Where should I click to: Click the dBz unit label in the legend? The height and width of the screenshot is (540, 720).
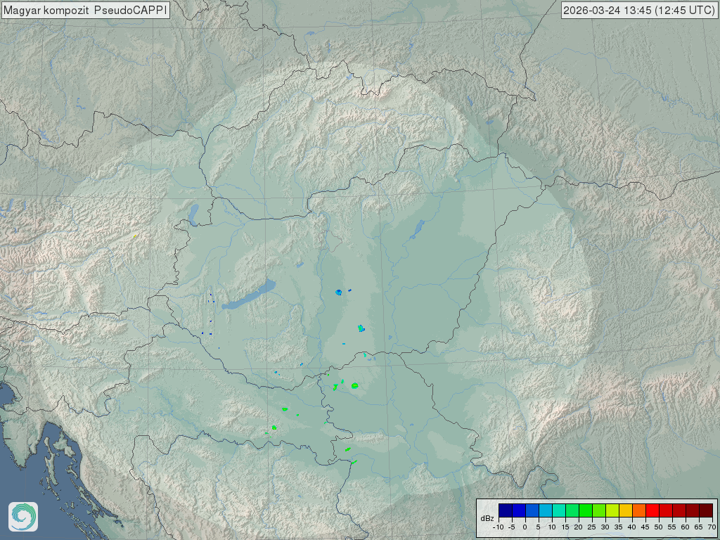click(487, 518)
